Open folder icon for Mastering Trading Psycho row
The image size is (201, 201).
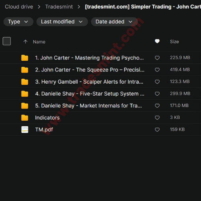point(25,58)
